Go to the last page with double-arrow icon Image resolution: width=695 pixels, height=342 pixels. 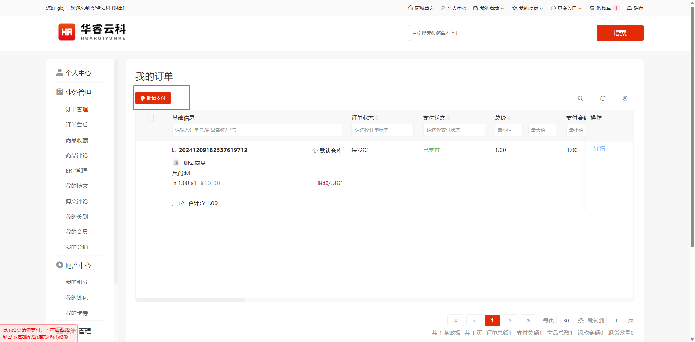tap(528, 321)
